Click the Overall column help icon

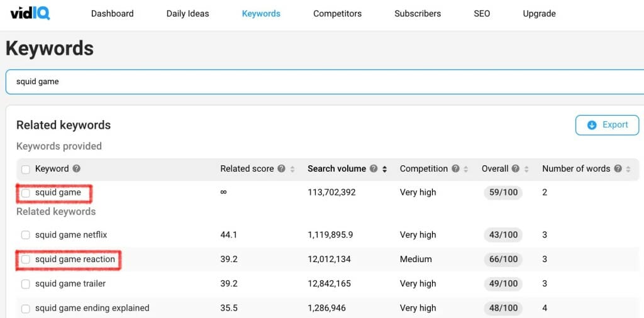tap(516, 169)
